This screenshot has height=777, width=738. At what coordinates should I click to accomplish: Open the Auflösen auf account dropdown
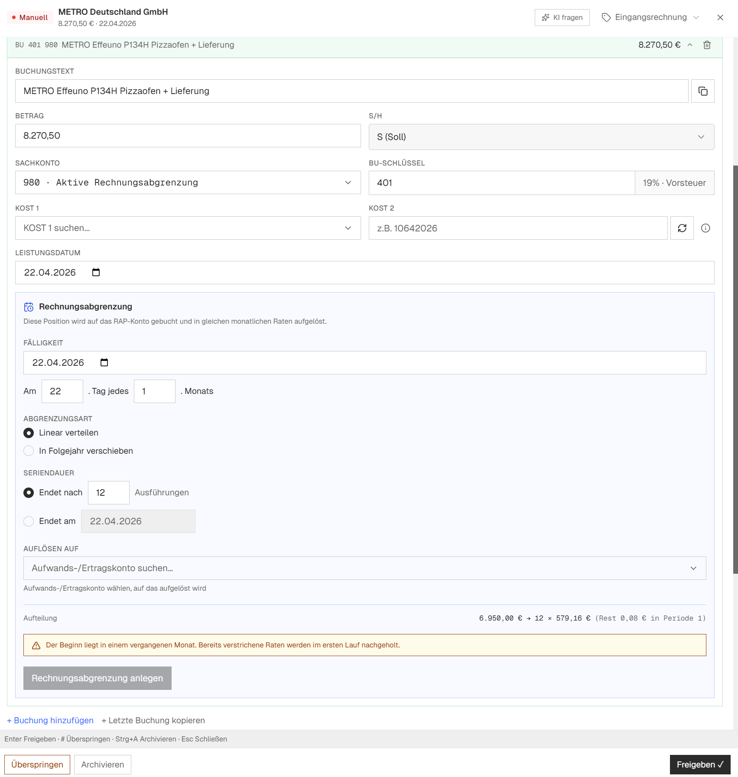[364, 568]
